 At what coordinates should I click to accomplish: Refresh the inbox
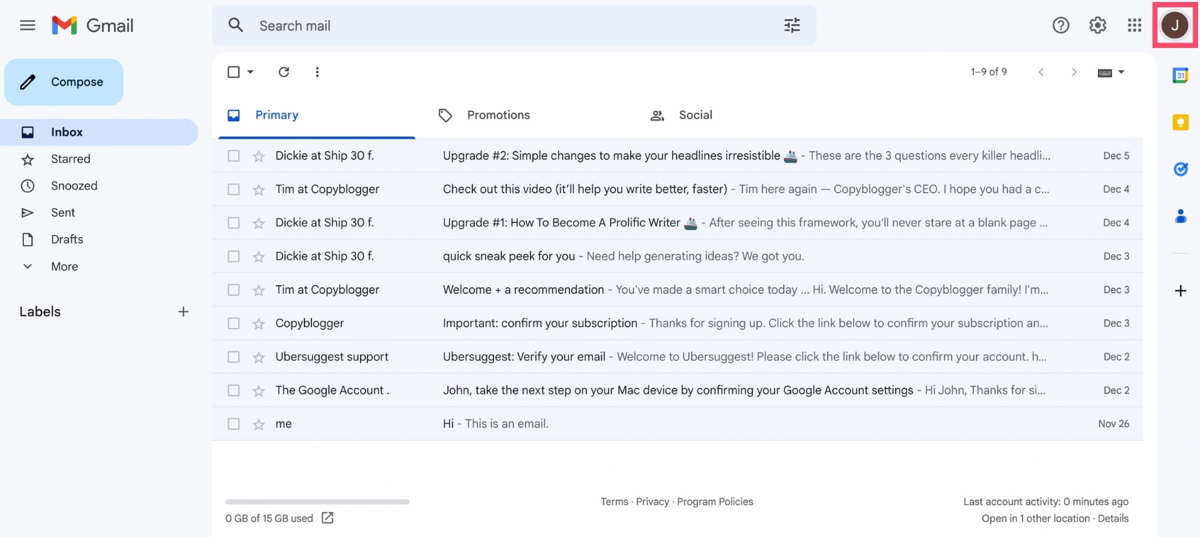283,72
